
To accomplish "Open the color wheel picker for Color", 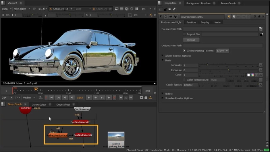I will tap(253, 75).
